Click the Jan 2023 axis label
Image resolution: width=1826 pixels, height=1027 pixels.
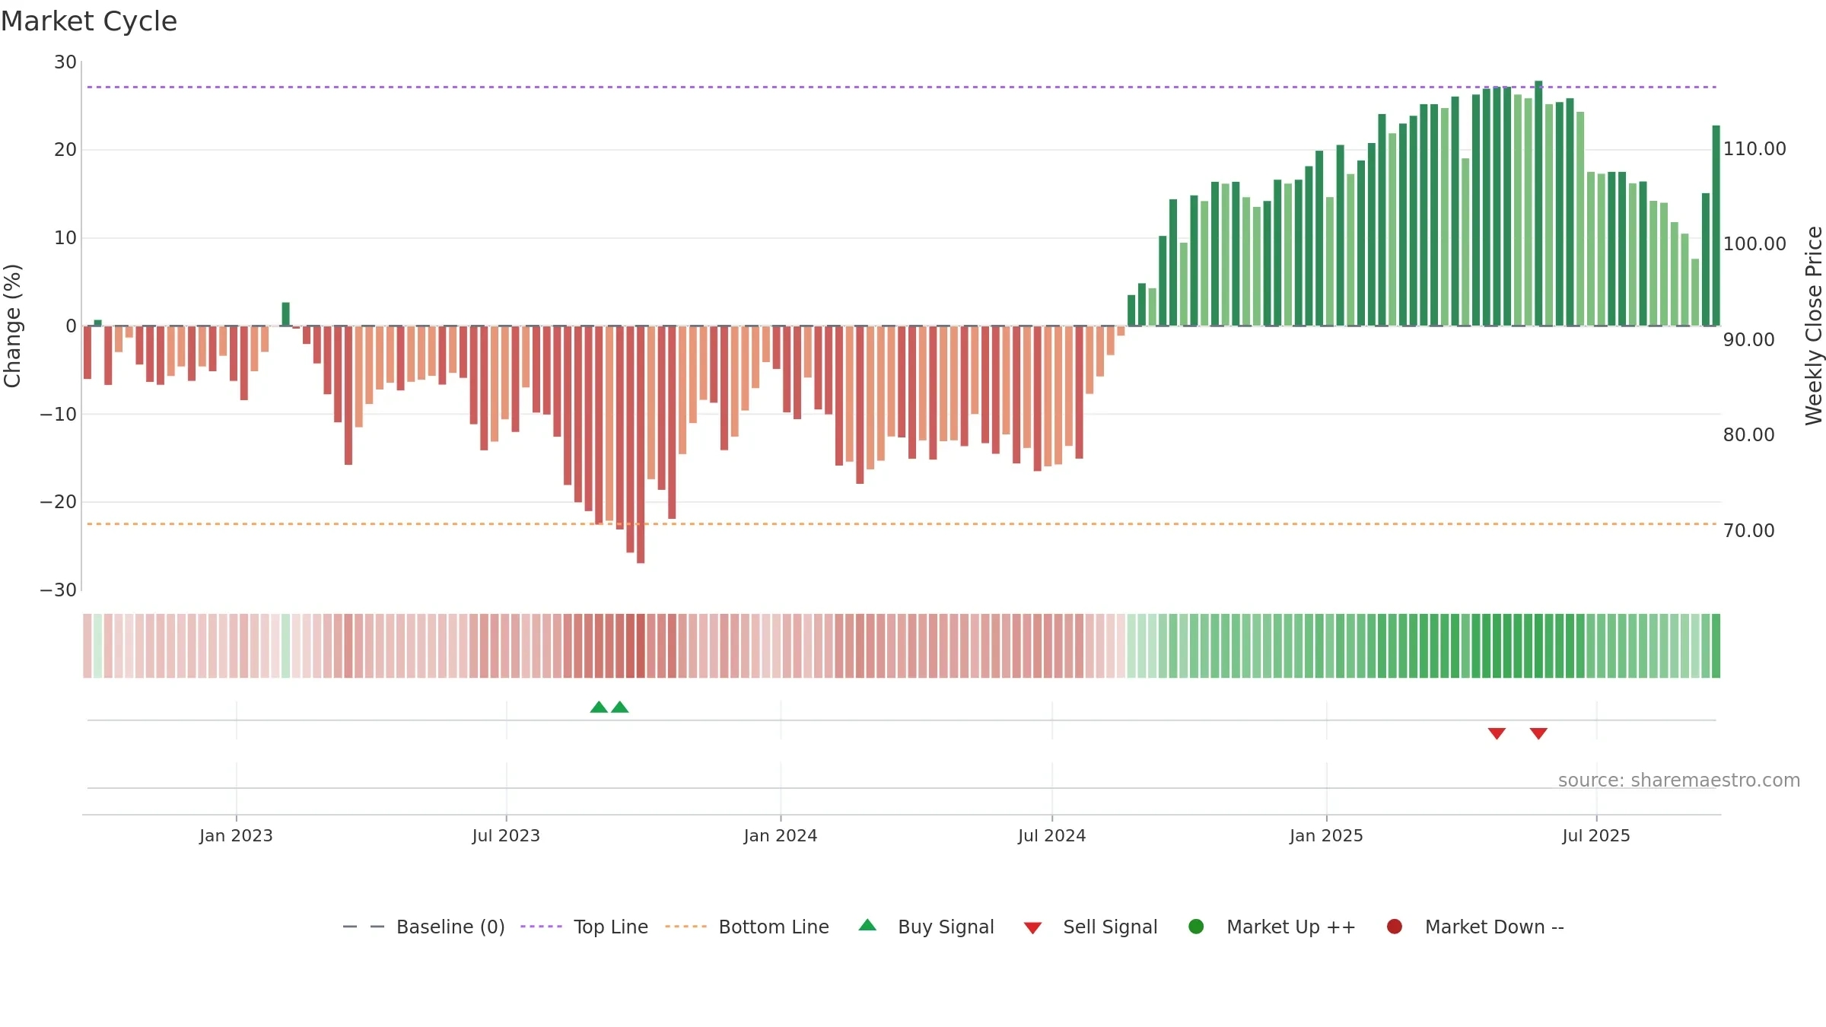[236, 836]
